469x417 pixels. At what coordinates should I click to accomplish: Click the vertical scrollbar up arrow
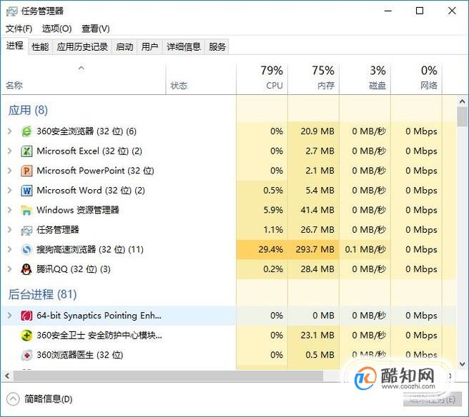(x=462, y=101)
